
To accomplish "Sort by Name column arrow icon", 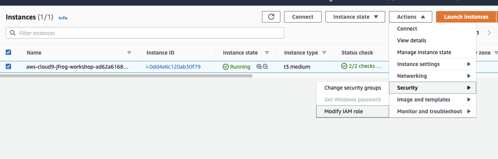I will click(x=129, y=53).
